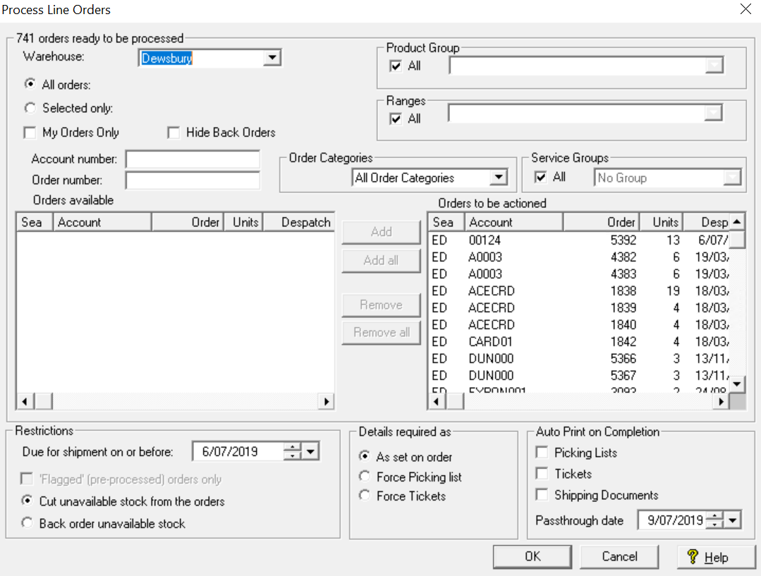
Task: Sort Orders available by Account column header
Action: click(102, 222)
